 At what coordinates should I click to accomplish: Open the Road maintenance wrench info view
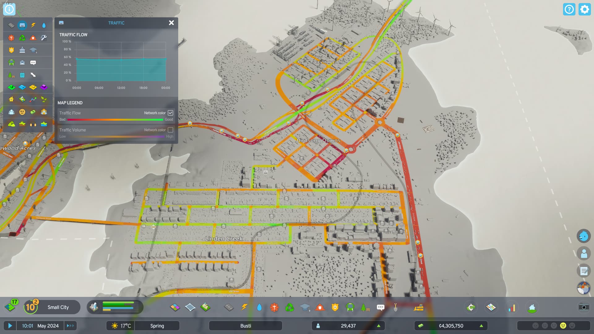44,38
